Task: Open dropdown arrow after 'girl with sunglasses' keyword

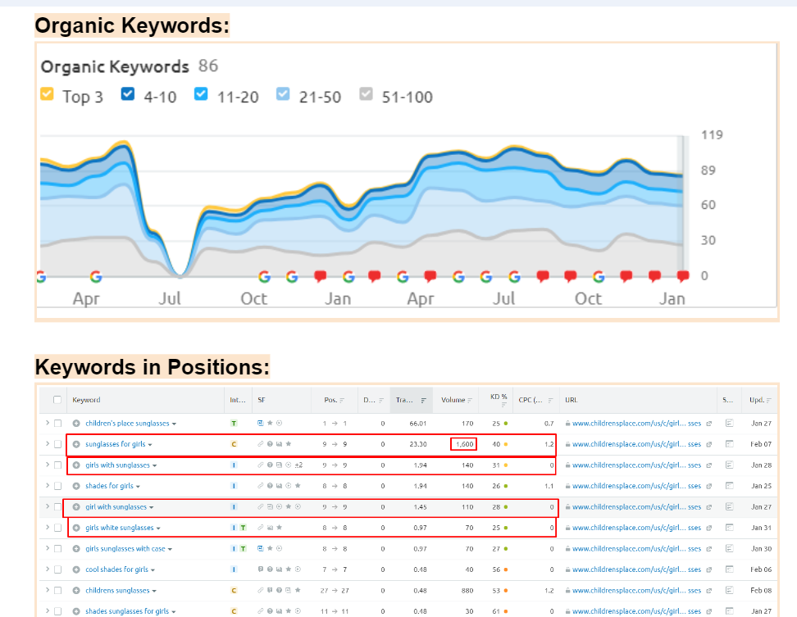Action: [152, 507]
